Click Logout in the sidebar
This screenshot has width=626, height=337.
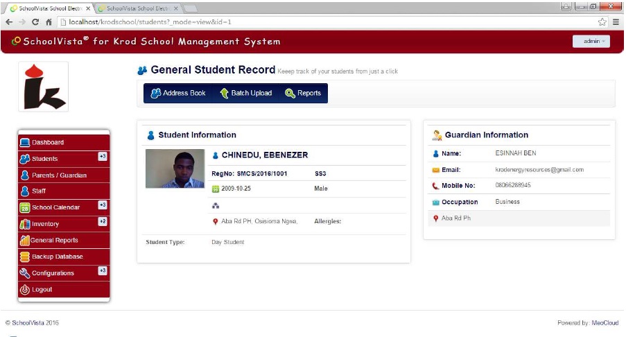click(x=42, y=290)
